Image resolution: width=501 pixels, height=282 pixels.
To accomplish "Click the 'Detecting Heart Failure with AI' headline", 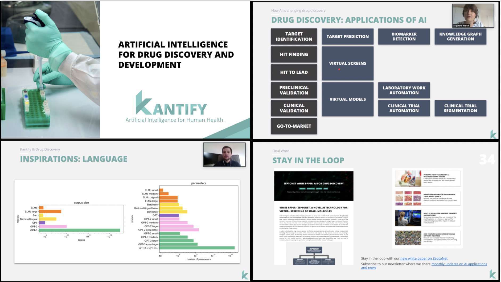I will coord(436,176).
